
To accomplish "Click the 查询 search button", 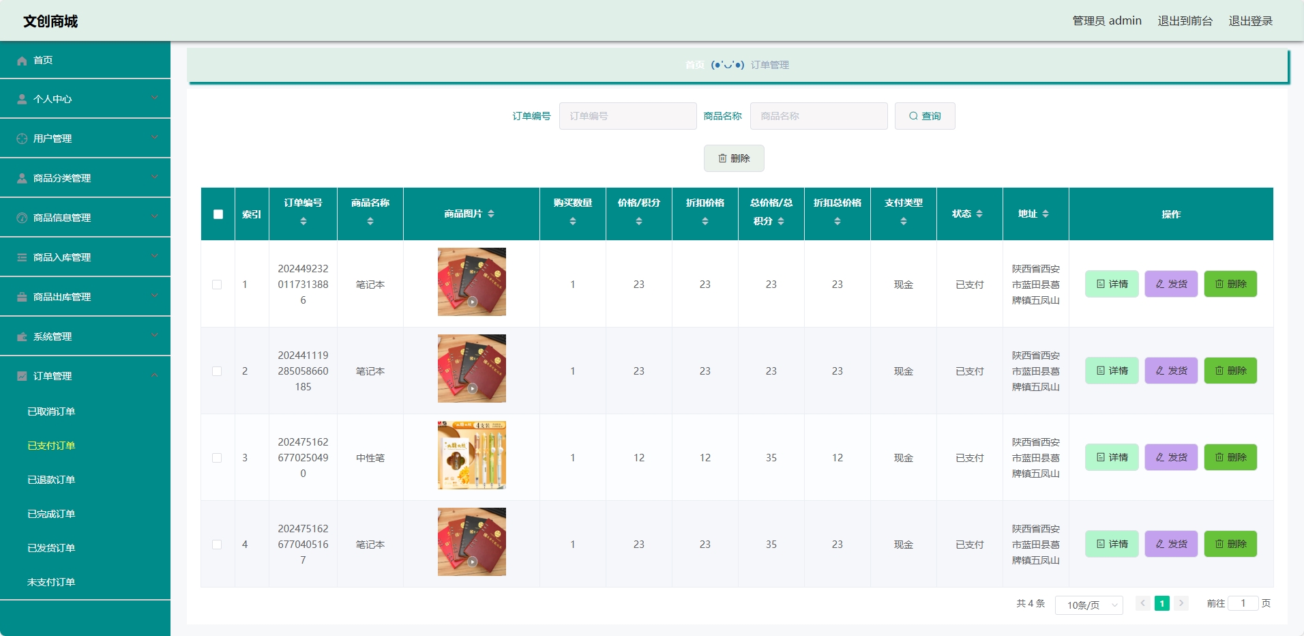I will pos(924,116).
